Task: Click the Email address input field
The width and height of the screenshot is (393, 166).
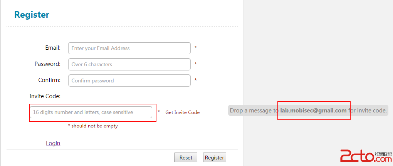Action: [129, 48]
